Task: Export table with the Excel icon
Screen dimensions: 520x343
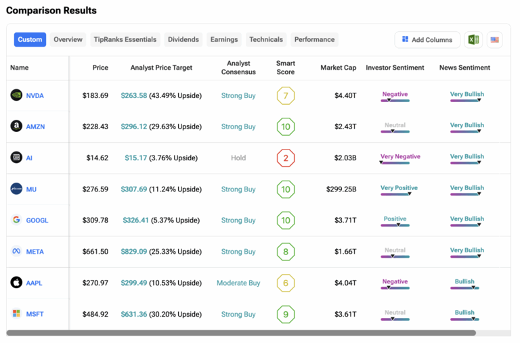Action: click(473, 40)
